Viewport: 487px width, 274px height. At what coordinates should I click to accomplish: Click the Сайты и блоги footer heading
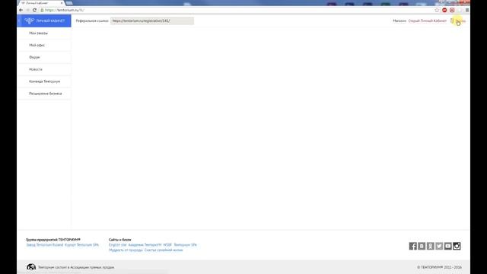click(120, 240)
